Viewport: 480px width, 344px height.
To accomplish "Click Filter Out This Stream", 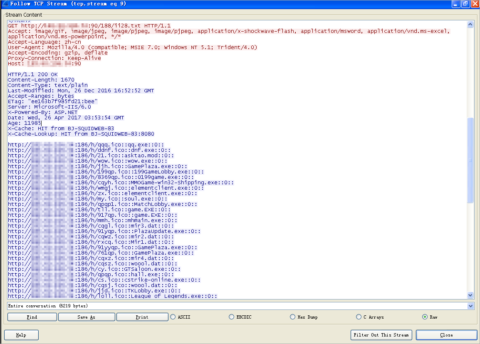I will point(381,335).
